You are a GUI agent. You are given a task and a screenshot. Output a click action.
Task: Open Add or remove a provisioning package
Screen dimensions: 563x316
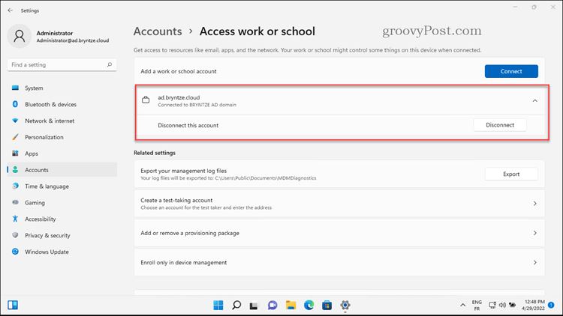[339, 233]
